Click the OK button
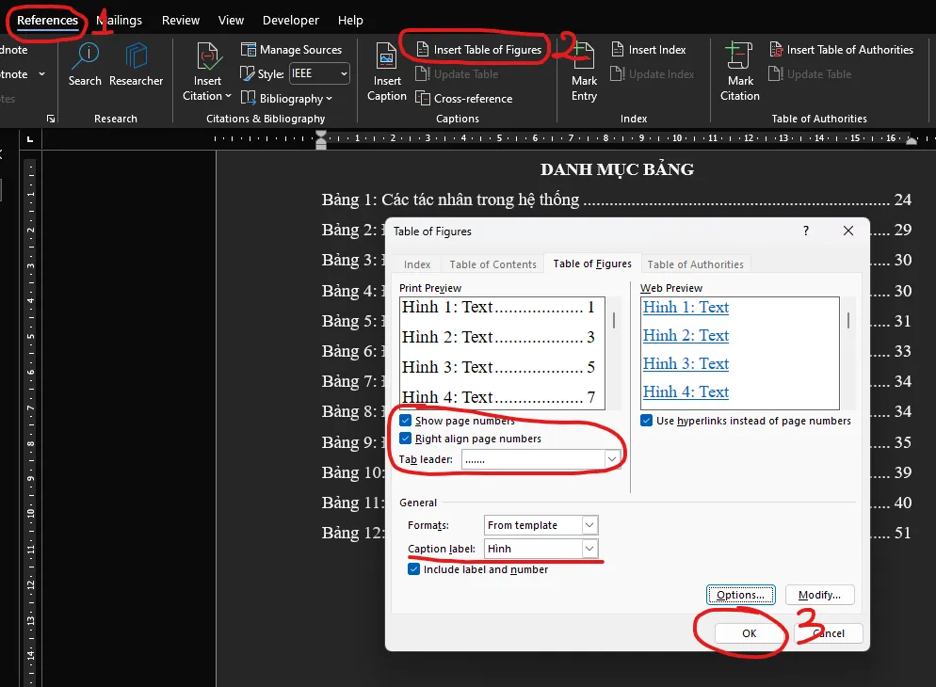The height and width of the screenshot is (687, 936). [750, 633]
